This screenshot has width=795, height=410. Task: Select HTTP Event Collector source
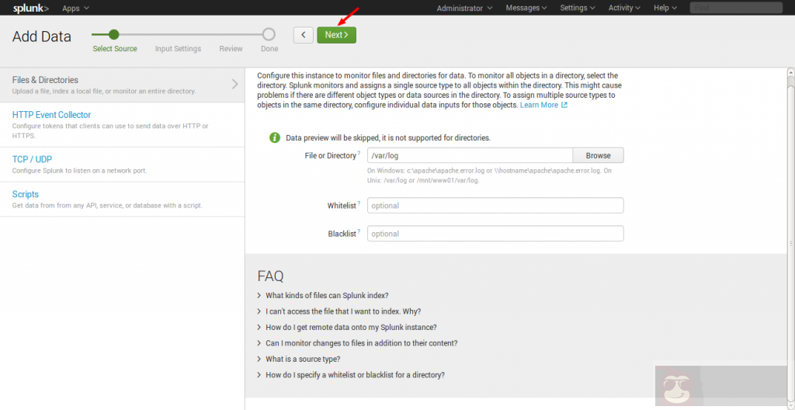(122, 125)
